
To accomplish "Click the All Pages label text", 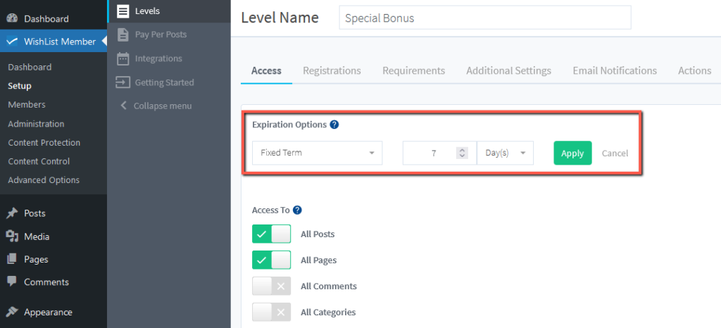I will click(x=319, y=260).
